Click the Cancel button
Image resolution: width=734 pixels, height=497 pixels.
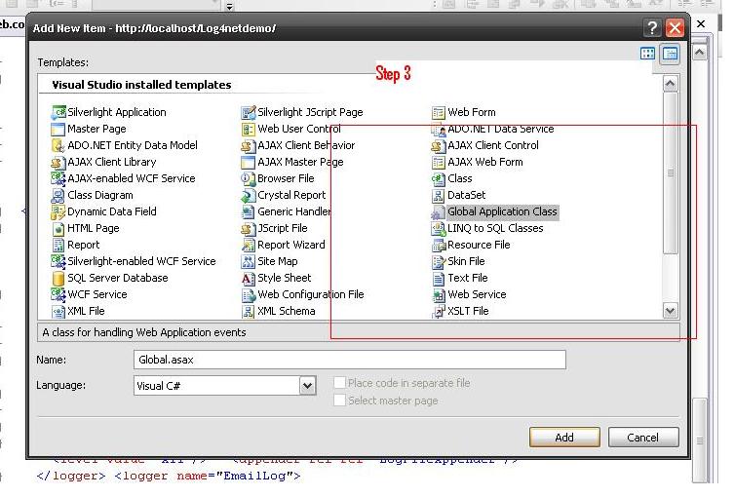pos(643,438)
